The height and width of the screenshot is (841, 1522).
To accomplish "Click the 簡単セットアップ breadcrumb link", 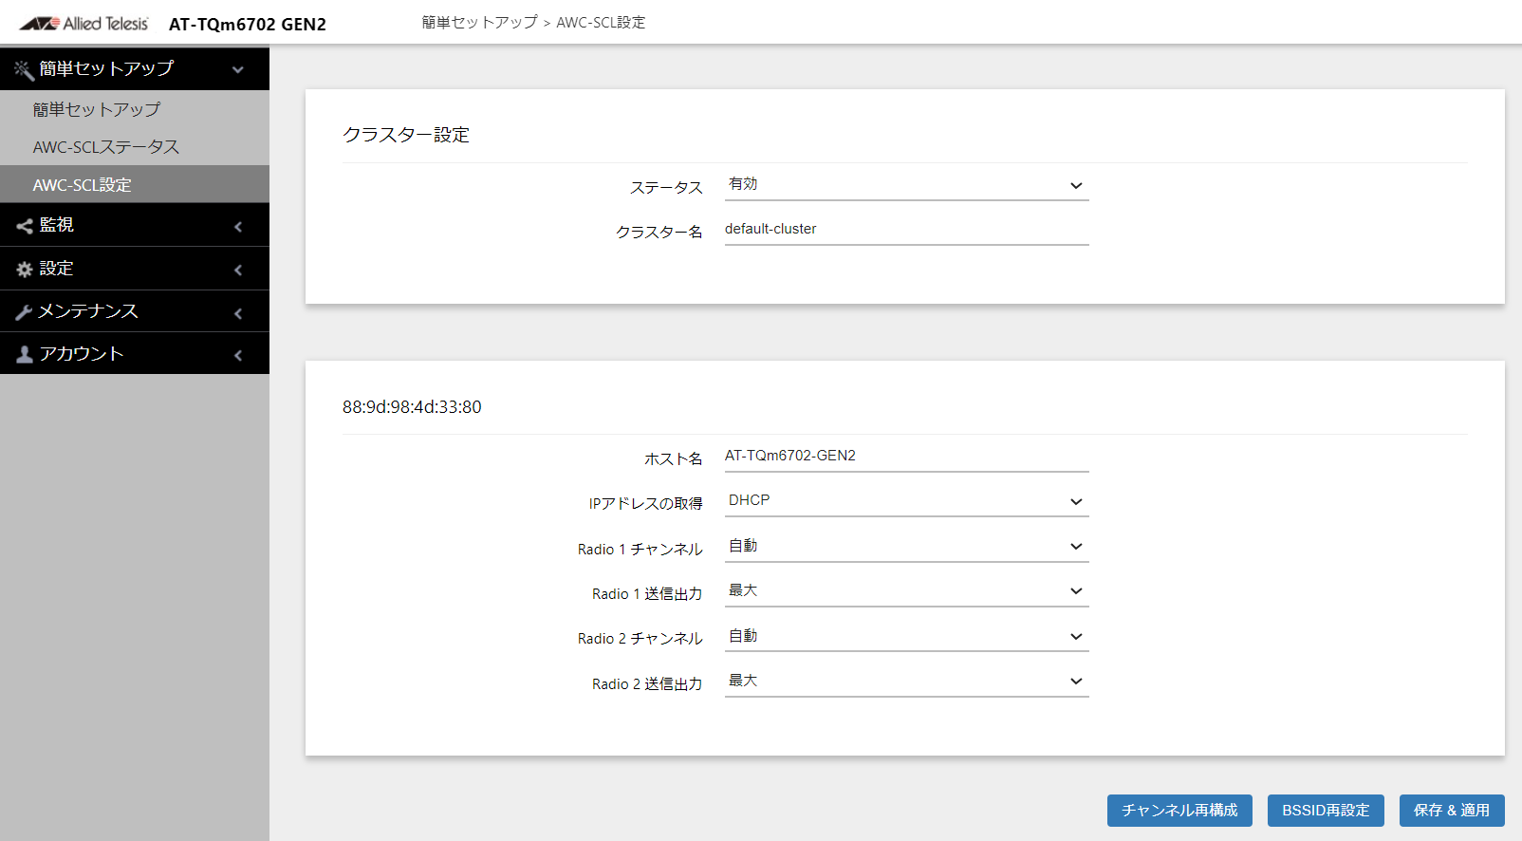I will pyautogui.click(x=479, y=23).
